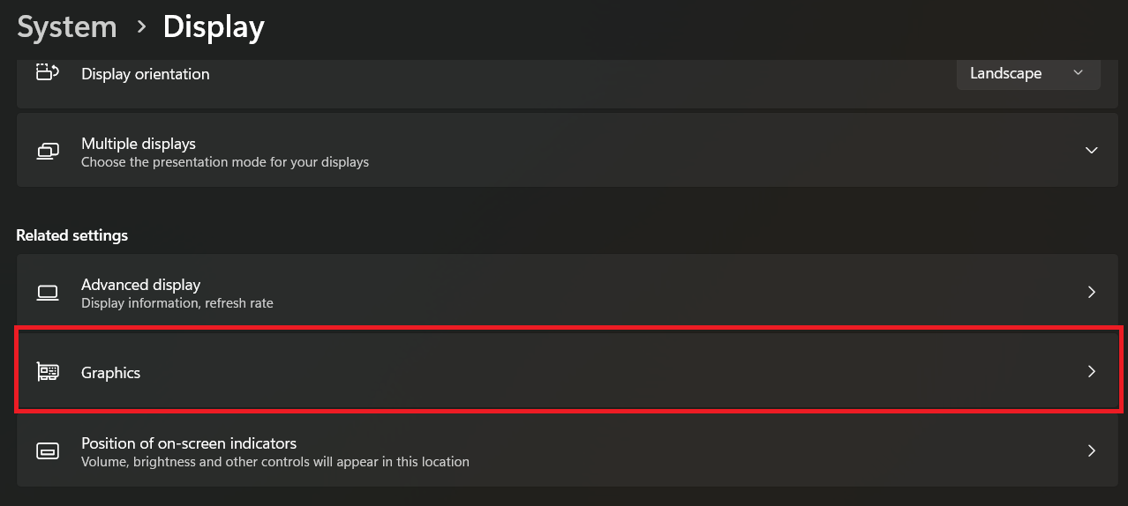Click the Related settings heading
1128x506 pixels.
pyautogui.click(x=71, y=235)
